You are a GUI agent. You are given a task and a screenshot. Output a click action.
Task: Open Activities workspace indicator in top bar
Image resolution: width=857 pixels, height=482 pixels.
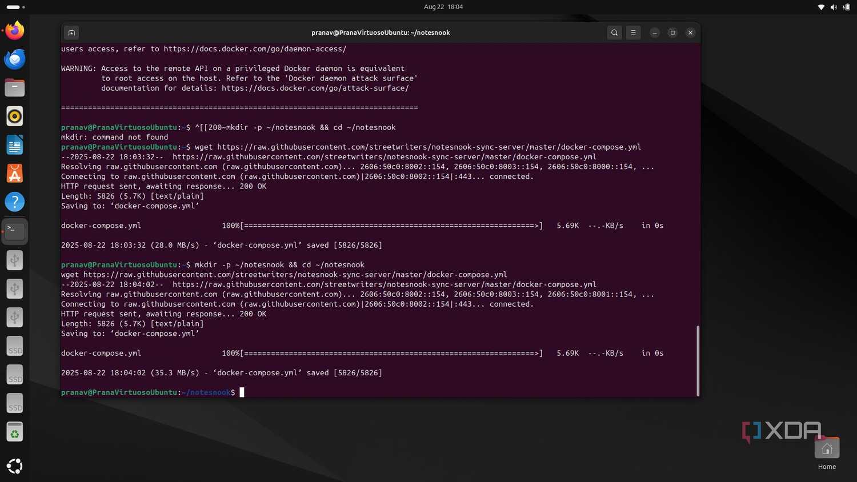[x=15, y=7]
